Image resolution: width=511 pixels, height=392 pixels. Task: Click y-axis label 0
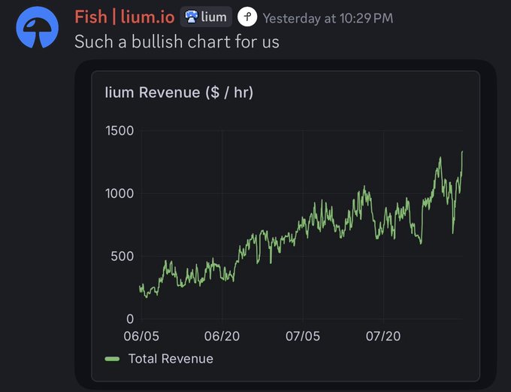(x=130, y=319)
